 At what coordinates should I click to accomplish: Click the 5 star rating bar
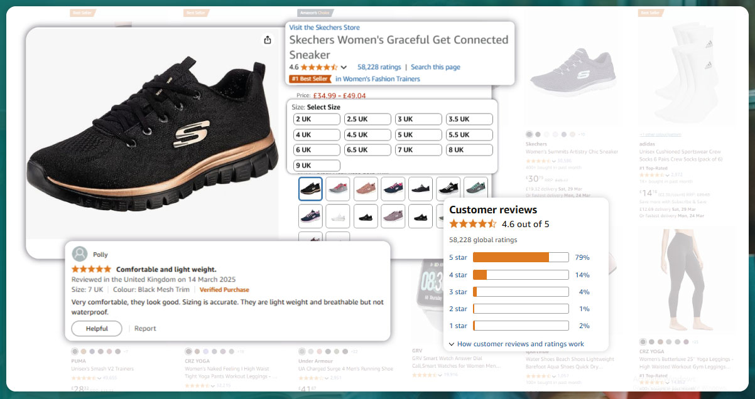[x=521, y=257]
